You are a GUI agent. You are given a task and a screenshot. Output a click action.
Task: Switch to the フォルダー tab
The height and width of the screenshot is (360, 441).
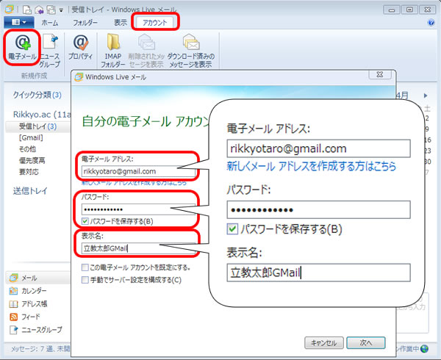point(85,23)
